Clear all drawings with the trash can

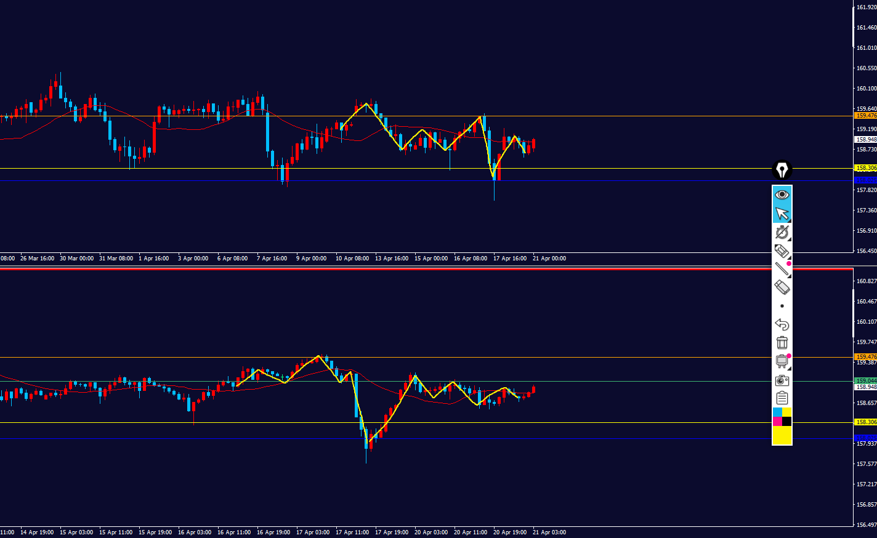point(782,342)
